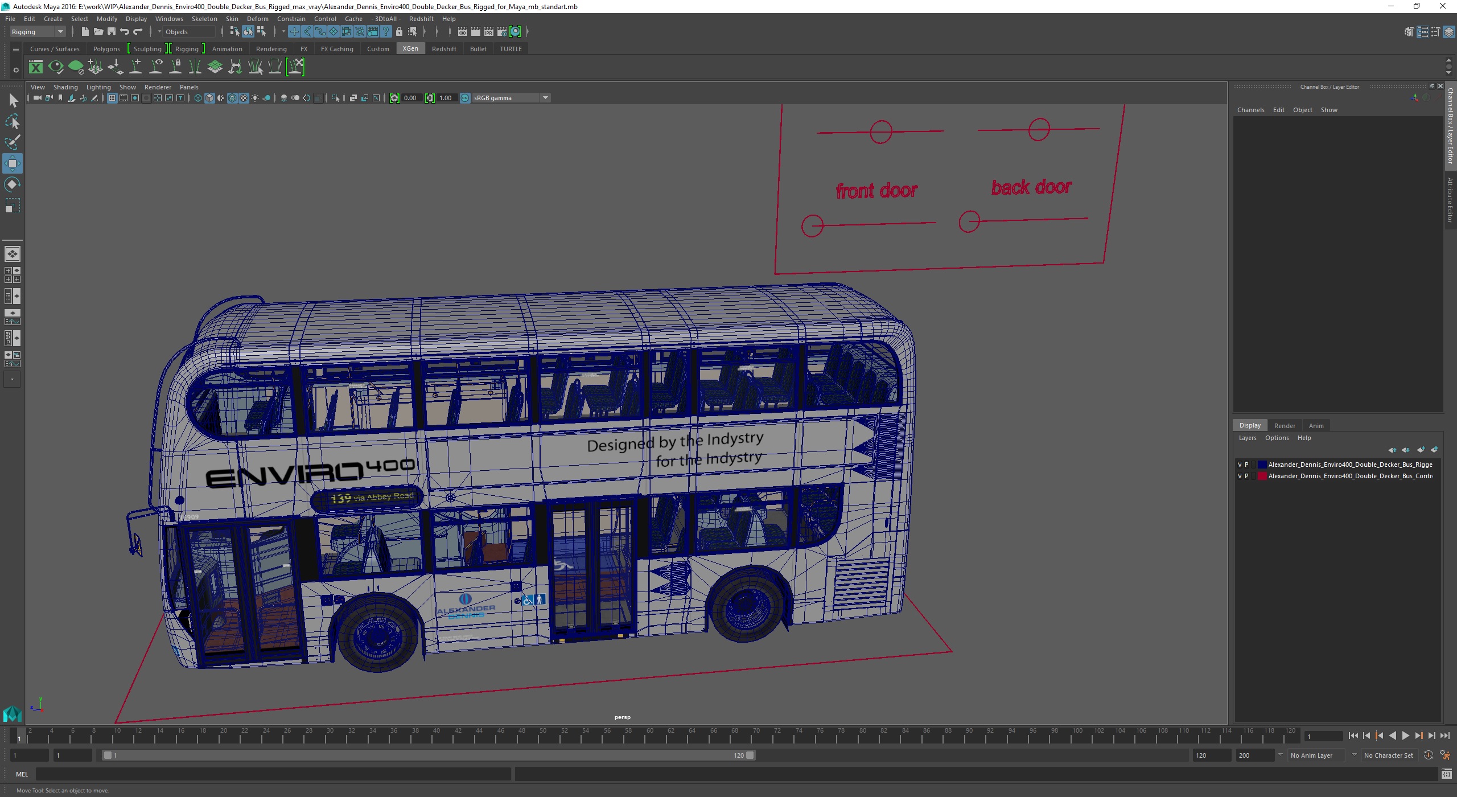Screen dimensions: 1457x797
Task: Open a scene with the folder icon
Action: [98, 32]
